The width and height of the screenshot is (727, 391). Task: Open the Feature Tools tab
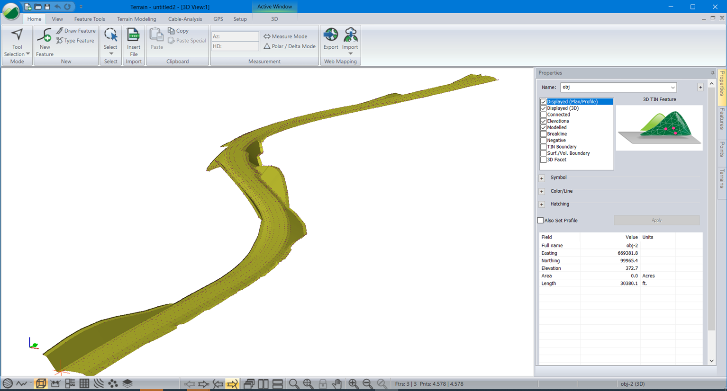90,19
